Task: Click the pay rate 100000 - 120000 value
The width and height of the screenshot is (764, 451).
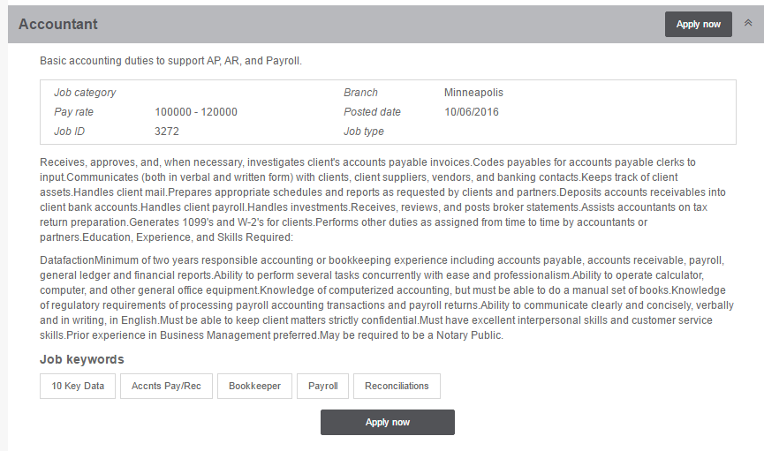Action: tap(196, 112)
